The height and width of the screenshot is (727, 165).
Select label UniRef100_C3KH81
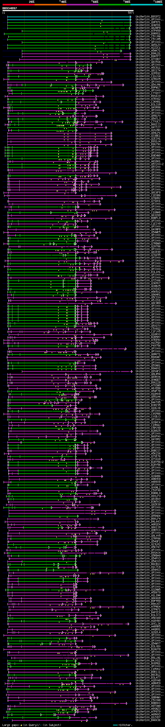tap(148, 102)
